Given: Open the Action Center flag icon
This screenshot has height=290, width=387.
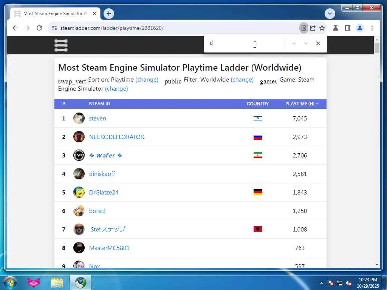Looking at the screenshot, I should point(331,283).
